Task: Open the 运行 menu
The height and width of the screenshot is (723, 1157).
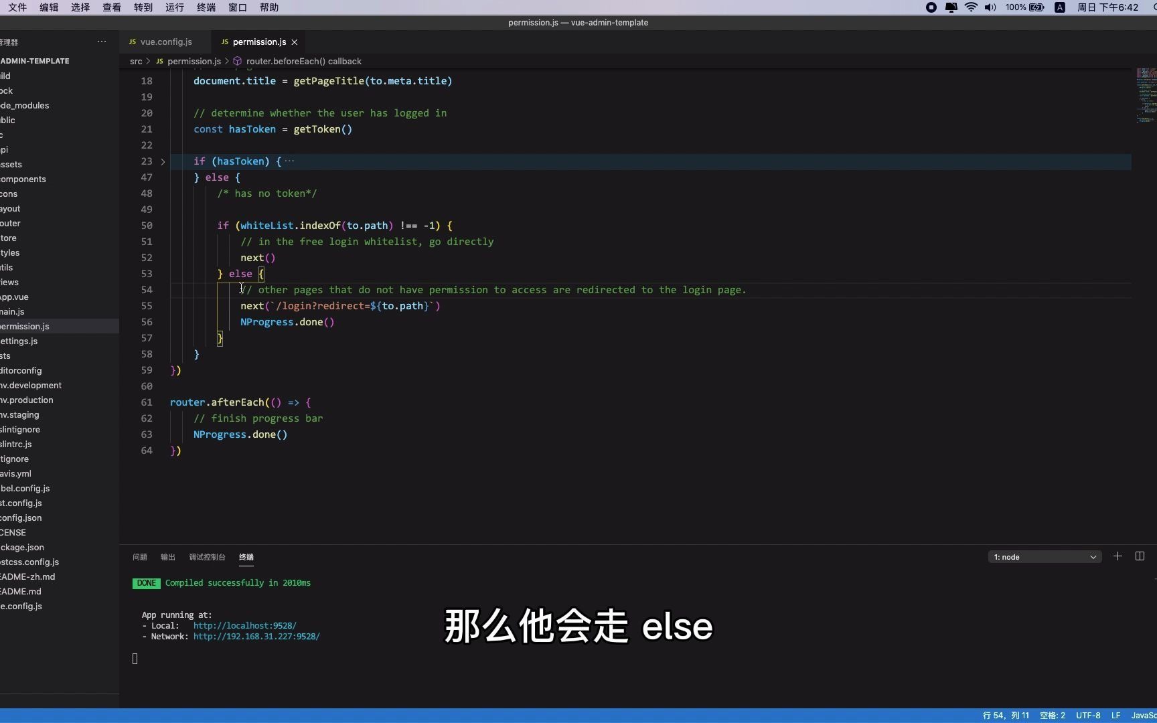Action: coord(175,7)
